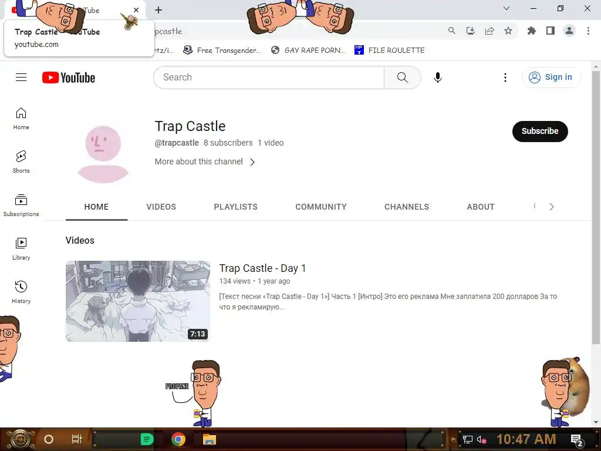The image size is (601, 451).
Task: Switch to the PLAYLISTS tab
Action: [x=236, y=207]
